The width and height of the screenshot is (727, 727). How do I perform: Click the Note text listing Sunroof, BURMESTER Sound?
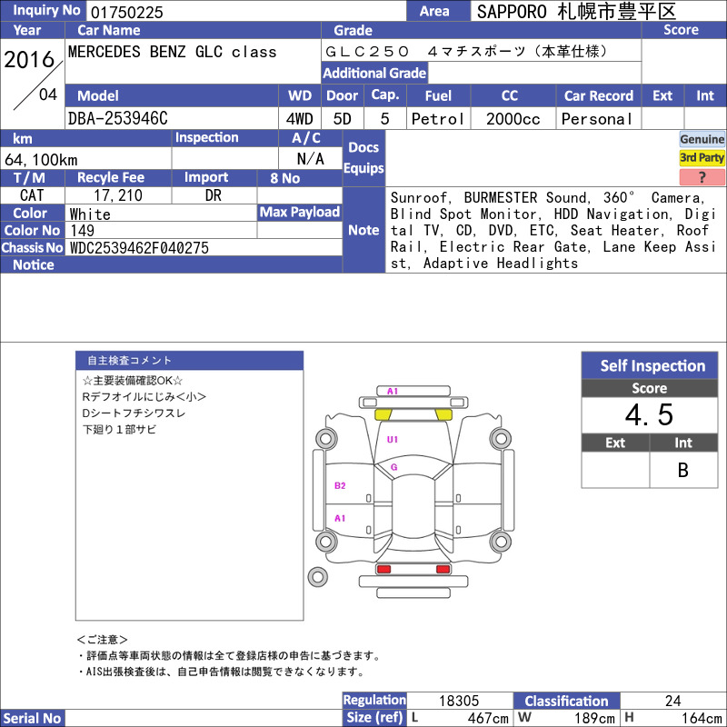point(553,231)
